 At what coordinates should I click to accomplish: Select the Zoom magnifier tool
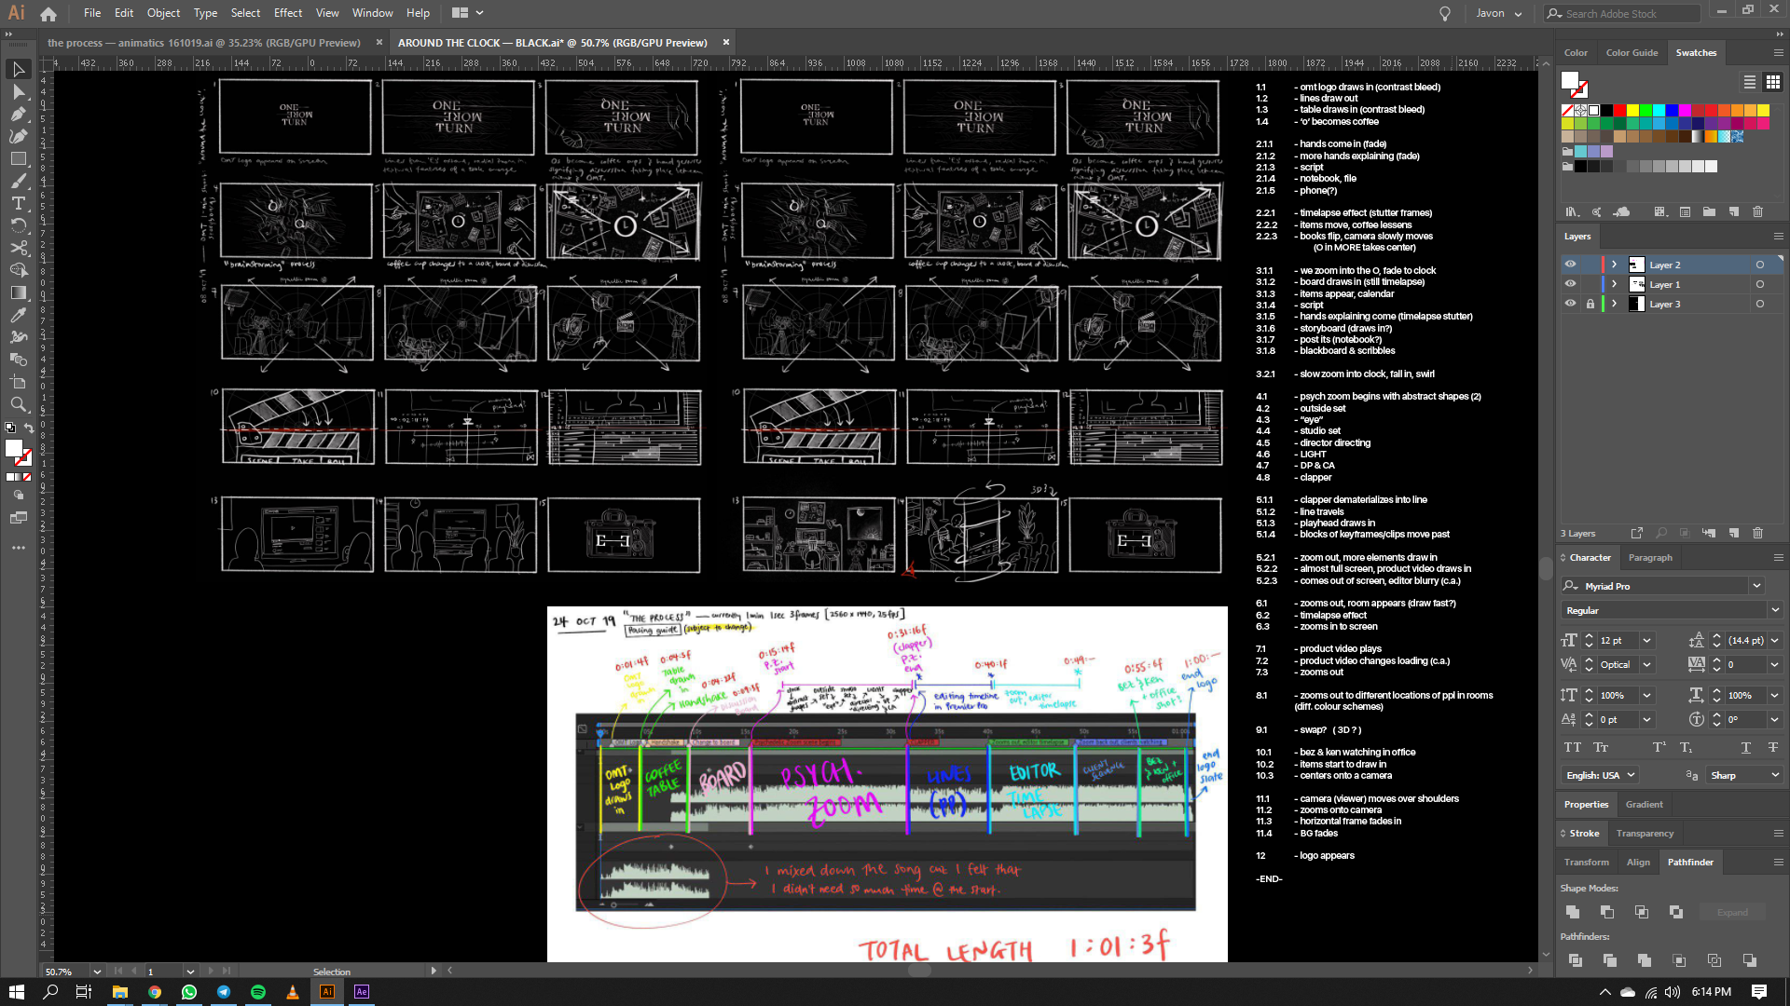coord(18,404)
